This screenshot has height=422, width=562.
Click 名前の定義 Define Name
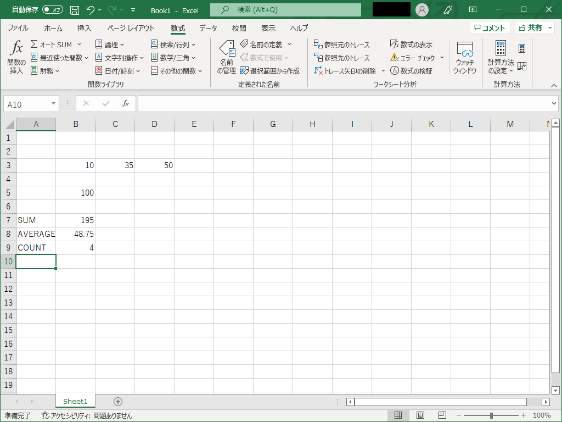click(x=261, y=45)
